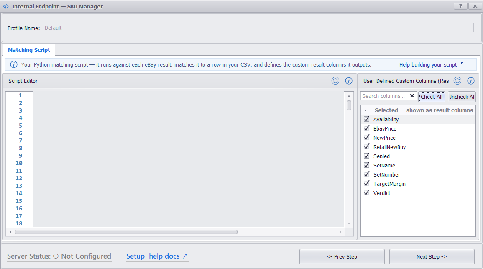Uncheck the SetNumber column checkbox

click(x=367, y=174)
